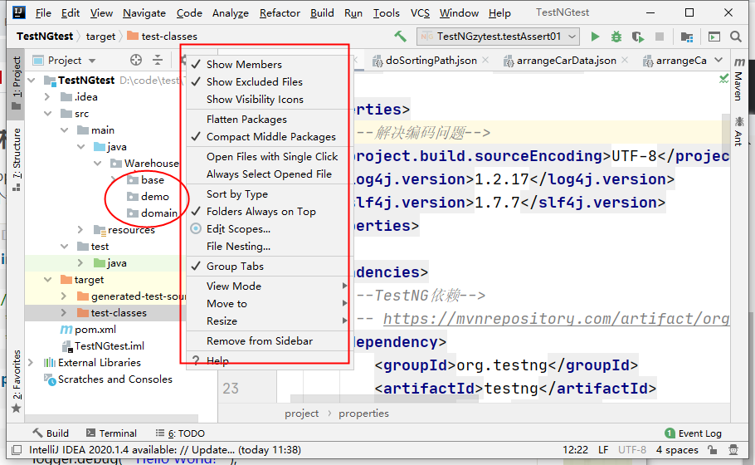Open the Refactor menu
Screen dimensions: 755x465
pos(280,13)
